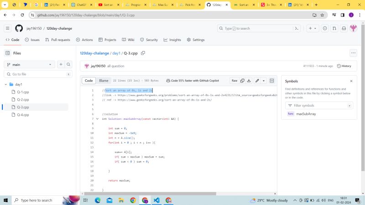Open the GitHub Copilot promo link
Viewport: 365px width, 205px height.
(x=193, y=81)
